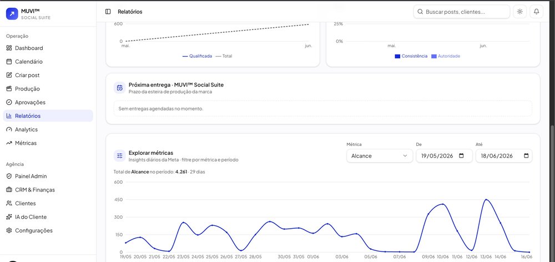This screenshot has height=262, width=555.
Task: Navigate to Produção section
Action: pyautogui.click(x=48, y=89)
